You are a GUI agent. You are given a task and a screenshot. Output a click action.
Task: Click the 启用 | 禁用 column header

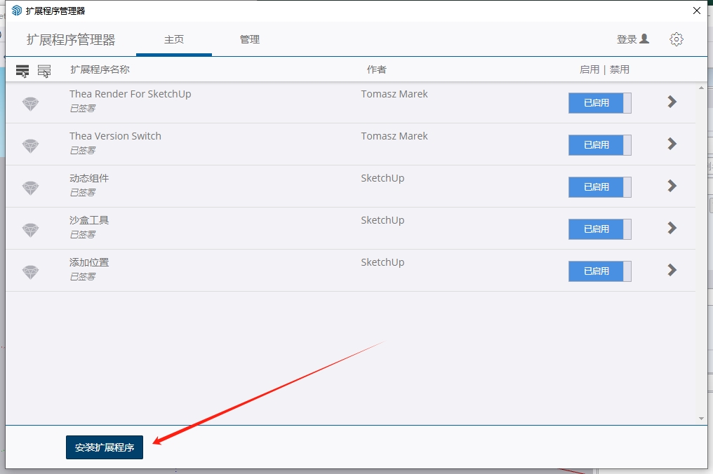coord(604,69)
